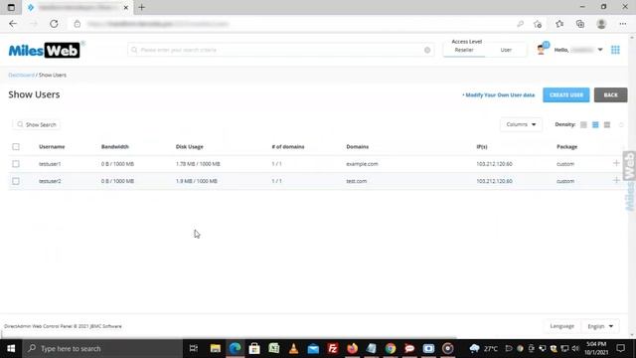Open Firefox from taskbar
The width and height of the screenshot is (636, 358).
coord(352,349)
